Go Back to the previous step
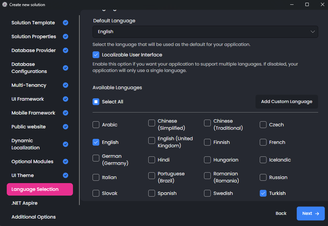The width and height of the screenshot is (328, 226). 281,214
